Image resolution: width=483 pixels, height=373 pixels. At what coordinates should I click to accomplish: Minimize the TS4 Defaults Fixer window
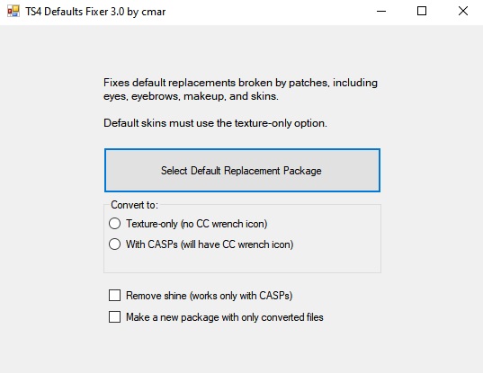point(381,12)
